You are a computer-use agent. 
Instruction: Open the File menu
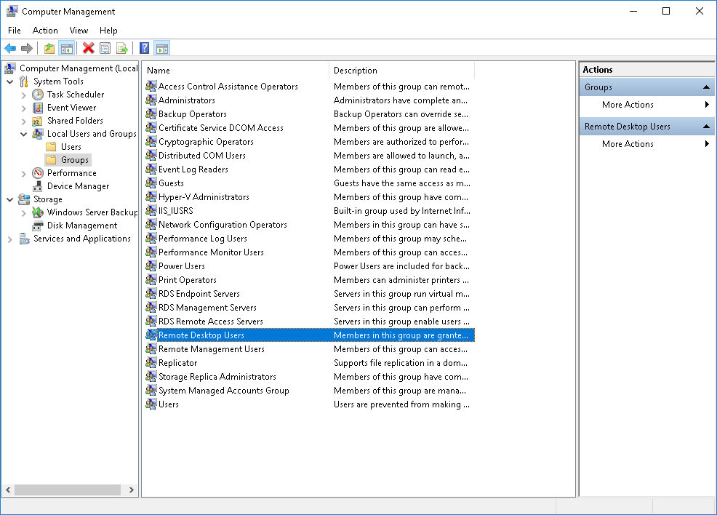click(x=14, y=30)
